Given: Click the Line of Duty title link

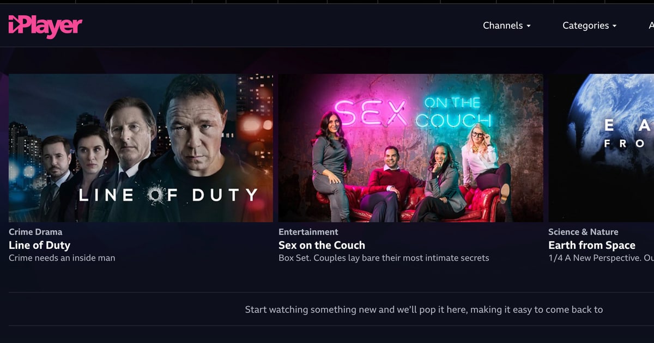Looking at the screenshot, I should point(39,245).
